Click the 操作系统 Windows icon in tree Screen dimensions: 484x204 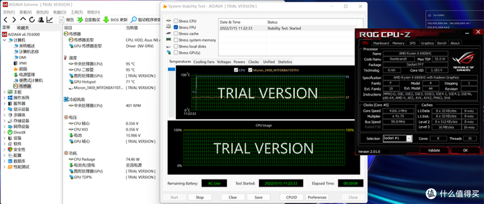10,98
